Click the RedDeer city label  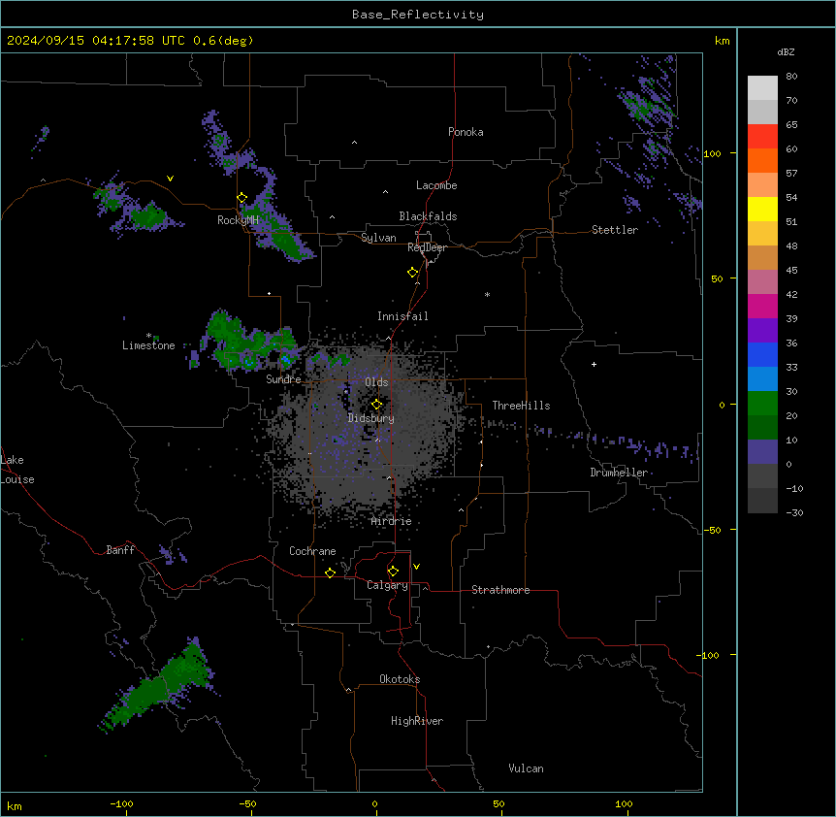coord(427,247)
